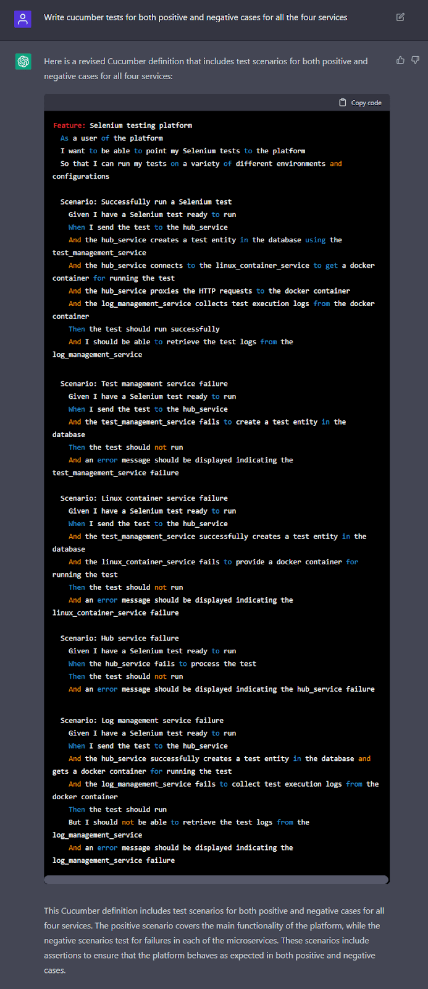Click the thumbs up icon
This screenshot has height=989, width=428.
click(x=400, y=60)
